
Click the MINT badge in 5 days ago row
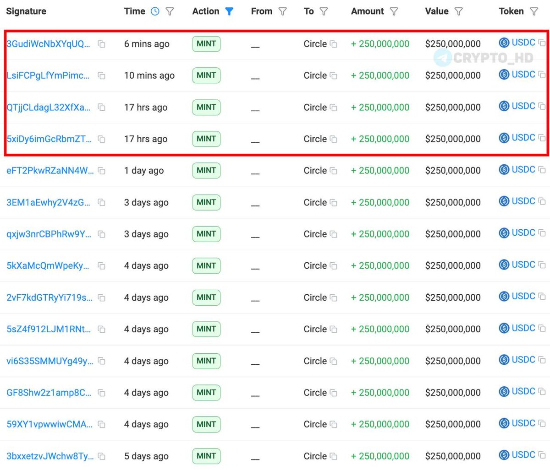(206, 456)
